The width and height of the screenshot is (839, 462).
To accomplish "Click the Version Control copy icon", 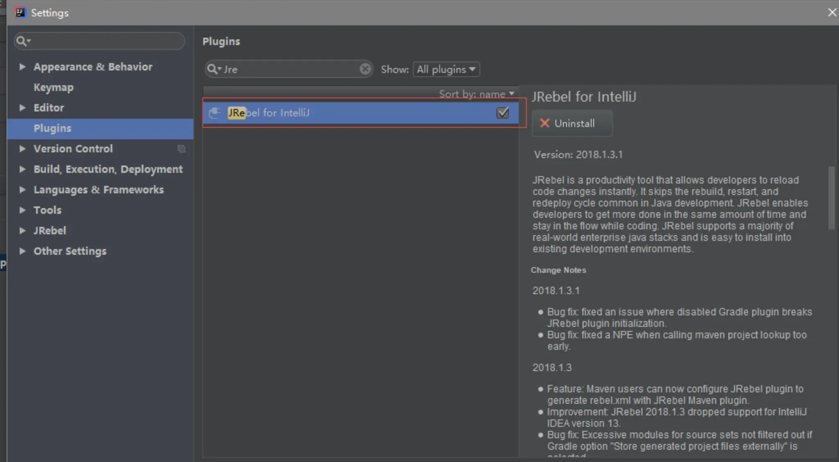I will 181,149.
